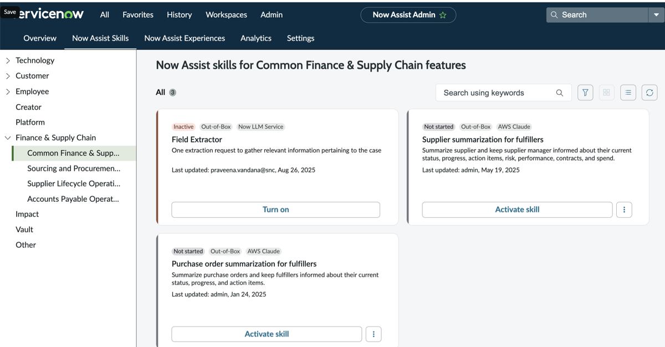Select Supplier Lifecycle Operati... in sidebar
The width and height of the screenshot is (665, 347).
coord(74,183)
